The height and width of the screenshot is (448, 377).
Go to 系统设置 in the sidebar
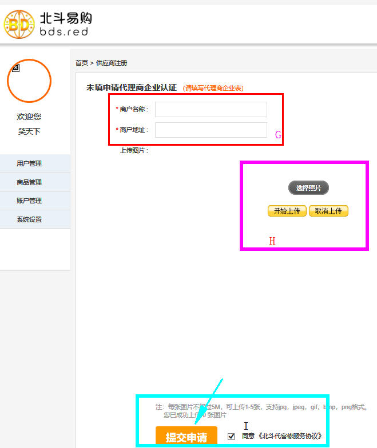pyautogui.click(x=29, y=219)
